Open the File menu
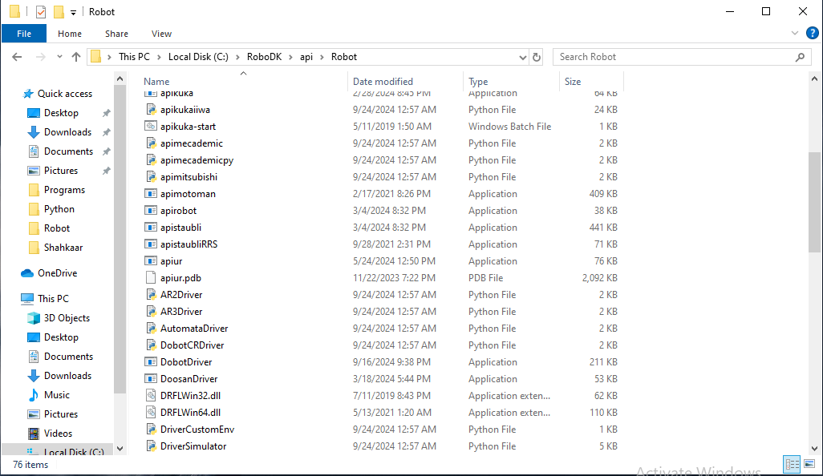823x476 pixels. pos(24,34)
